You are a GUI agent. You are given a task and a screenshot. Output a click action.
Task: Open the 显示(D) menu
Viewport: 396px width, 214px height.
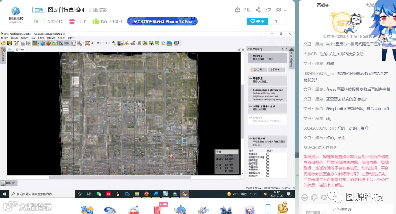pos(15,38)
